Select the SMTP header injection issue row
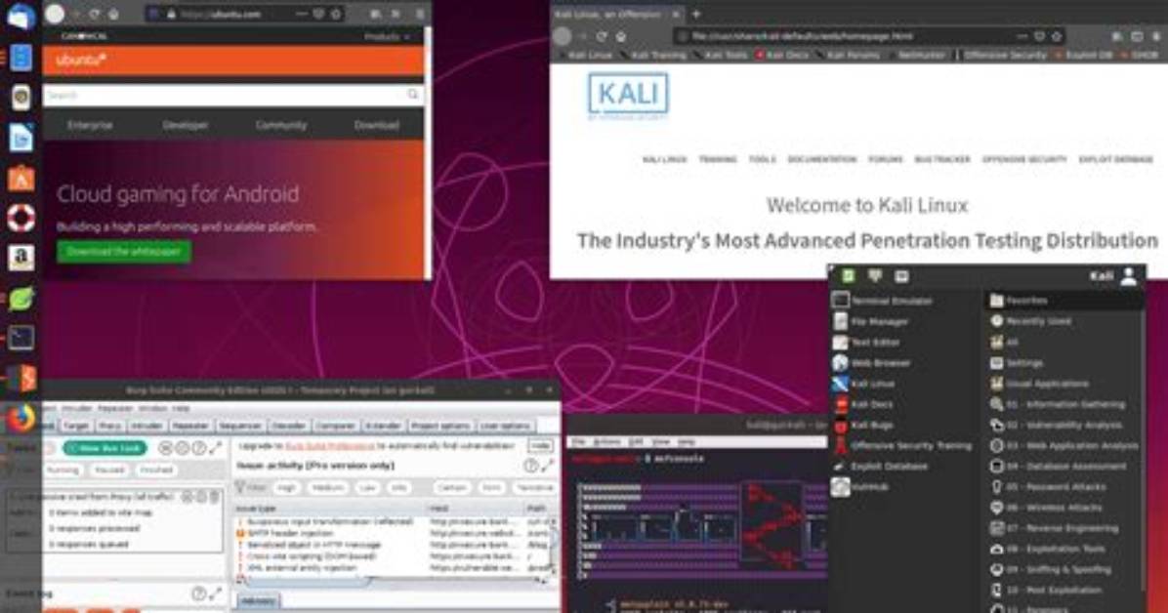 coord(393,533)
